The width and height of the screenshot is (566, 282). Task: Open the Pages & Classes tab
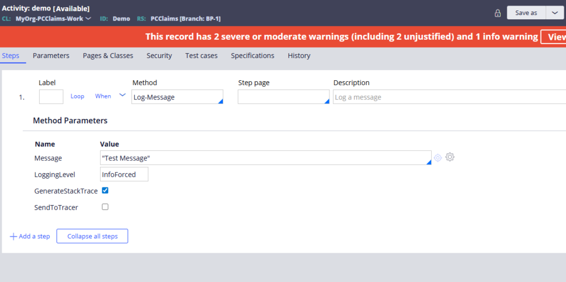pyautogui.click(x=108, y=56)
